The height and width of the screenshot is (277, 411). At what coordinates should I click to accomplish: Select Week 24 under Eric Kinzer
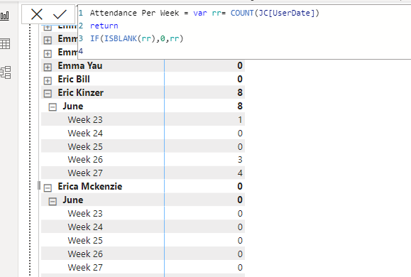click(x=85, y=134)
